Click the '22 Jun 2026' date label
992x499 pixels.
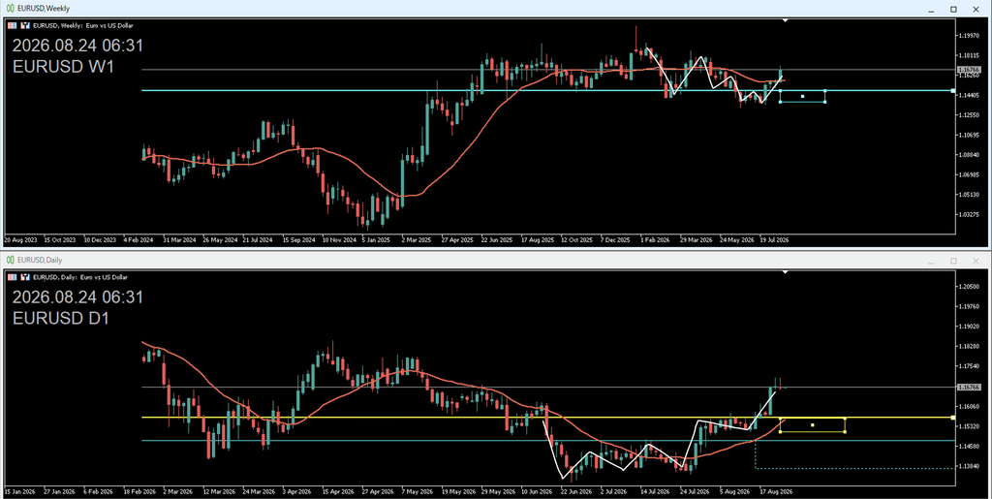click(575, 491)
